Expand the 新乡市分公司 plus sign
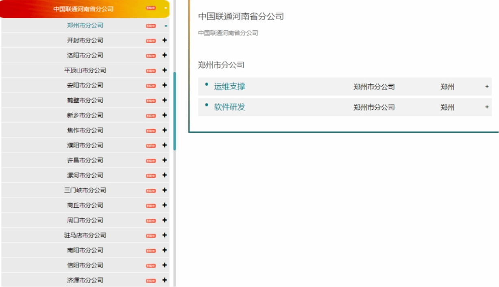499x287 pixels. pyautogui.click(x=165, y=115)
